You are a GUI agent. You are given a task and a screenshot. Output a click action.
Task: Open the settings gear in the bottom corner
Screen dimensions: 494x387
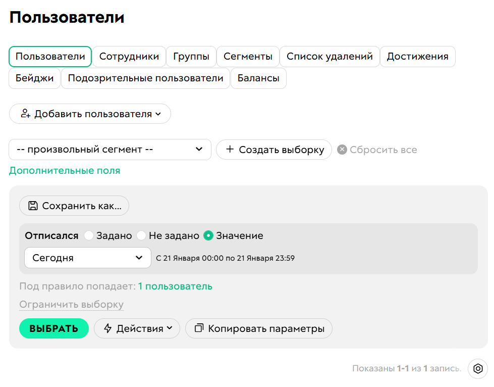[x=477, y=369]
